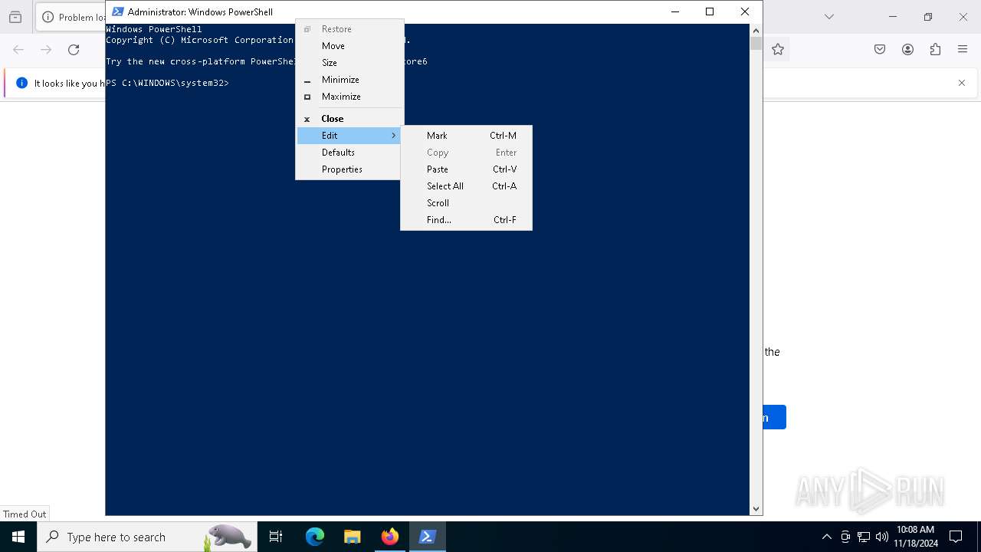
Task: Click the Firefox Problem loading tab
Action: click(71, 17)
